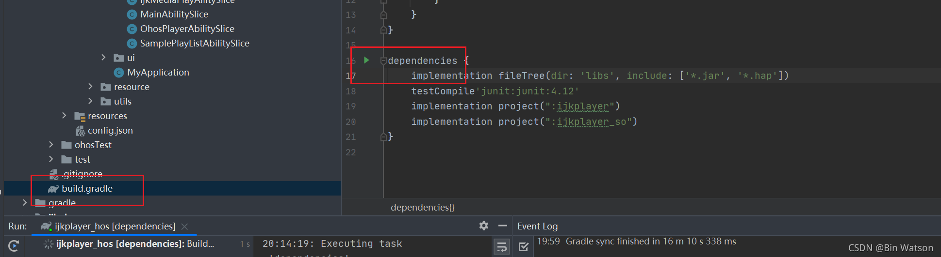Click the ui folder icon
Image resolution: width=941 pixels, height=257 pixels.
click(119, 58)
